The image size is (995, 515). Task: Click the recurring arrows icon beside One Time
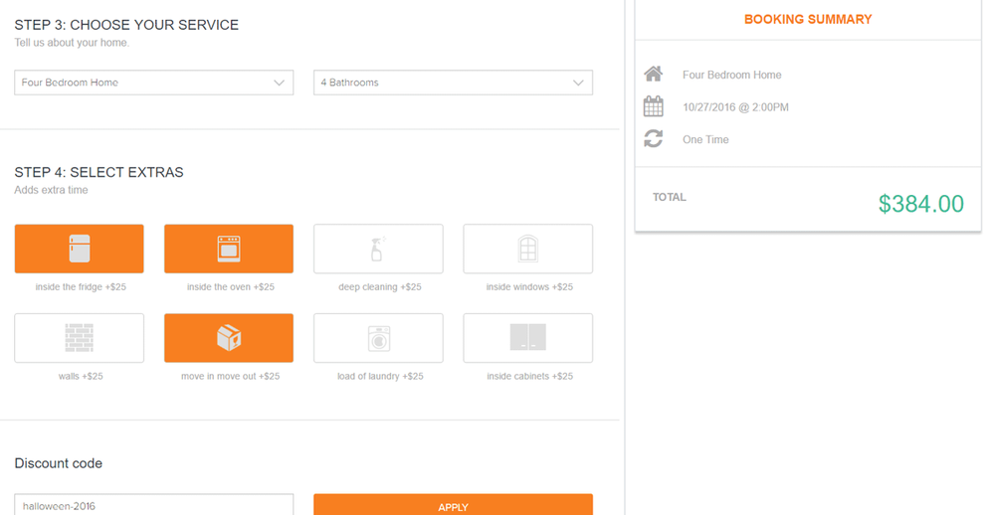[654, 139]
